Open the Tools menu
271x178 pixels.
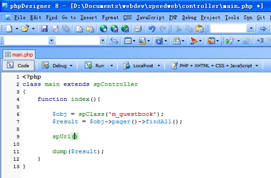point(232,17)
